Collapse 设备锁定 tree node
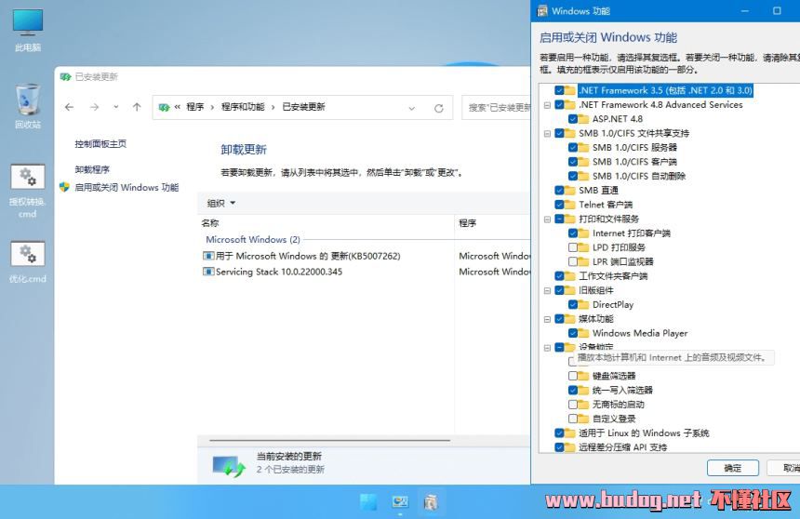 (548, 348)
